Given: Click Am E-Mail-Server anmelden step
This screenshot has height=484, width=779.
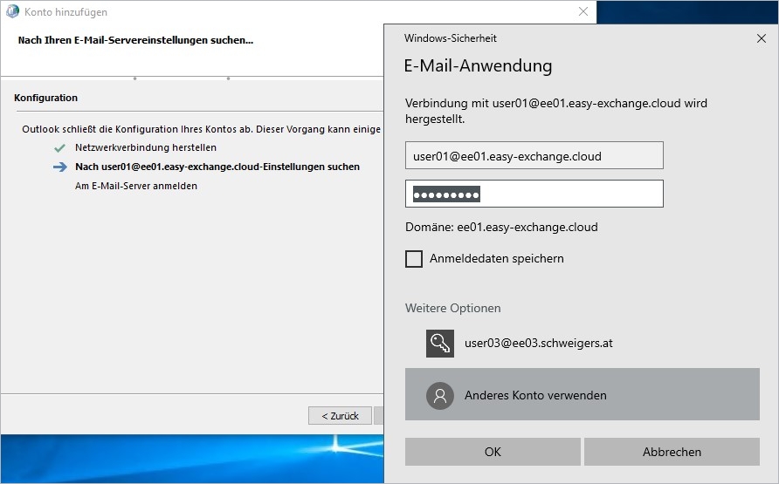Looking at the screenshot, I should pyautogui.click(x=136, y=186).
